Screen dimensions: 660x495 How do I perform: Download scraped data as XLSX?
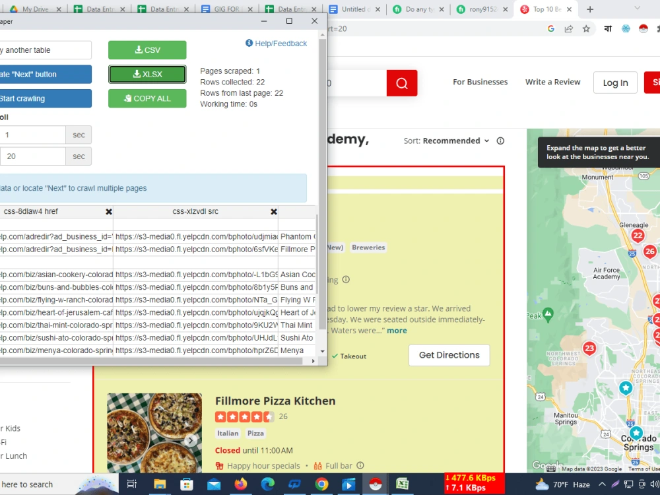[x=147, y=74]
